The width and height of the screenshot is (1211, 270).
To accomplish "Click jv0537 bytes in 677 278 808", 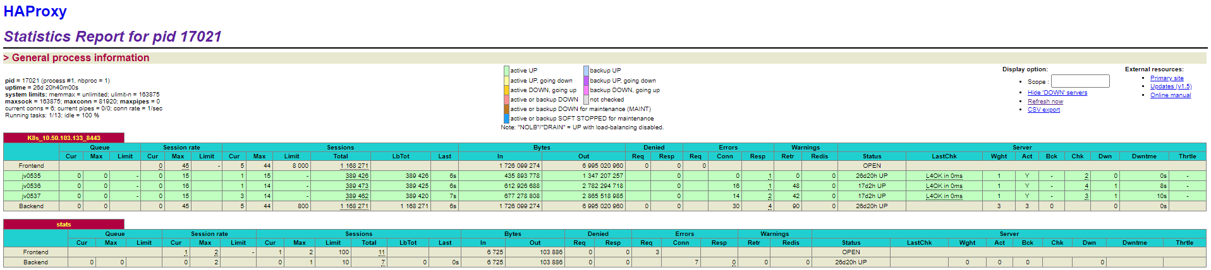I will (x=521, y=196).
